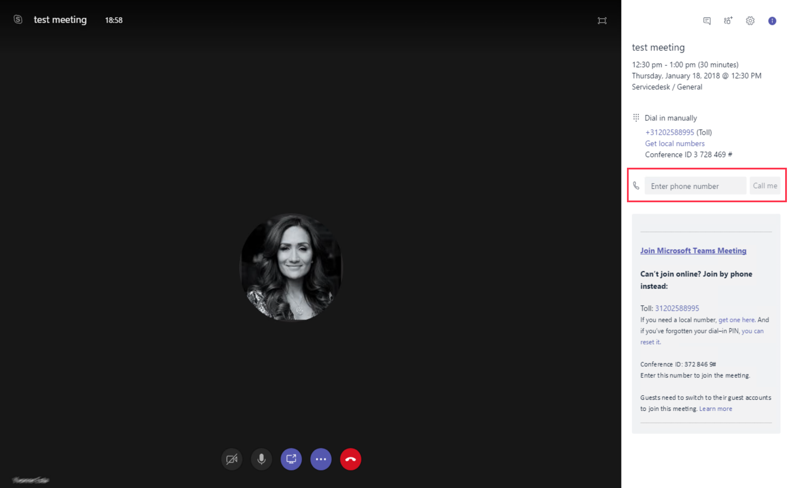Open the add participants panel
Viewport: 790px width, 488px height.
728,21
